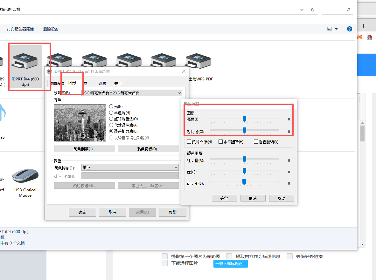Click the 亮度(I) brightness slider handle
The width and height of the screenshot is (376, 280).
tap(244, 119)
